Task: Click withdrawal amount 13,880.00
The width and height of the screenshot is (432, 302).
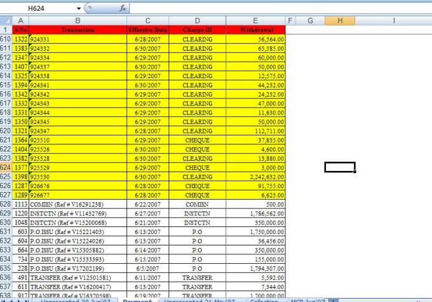Action: click(255, 158)
